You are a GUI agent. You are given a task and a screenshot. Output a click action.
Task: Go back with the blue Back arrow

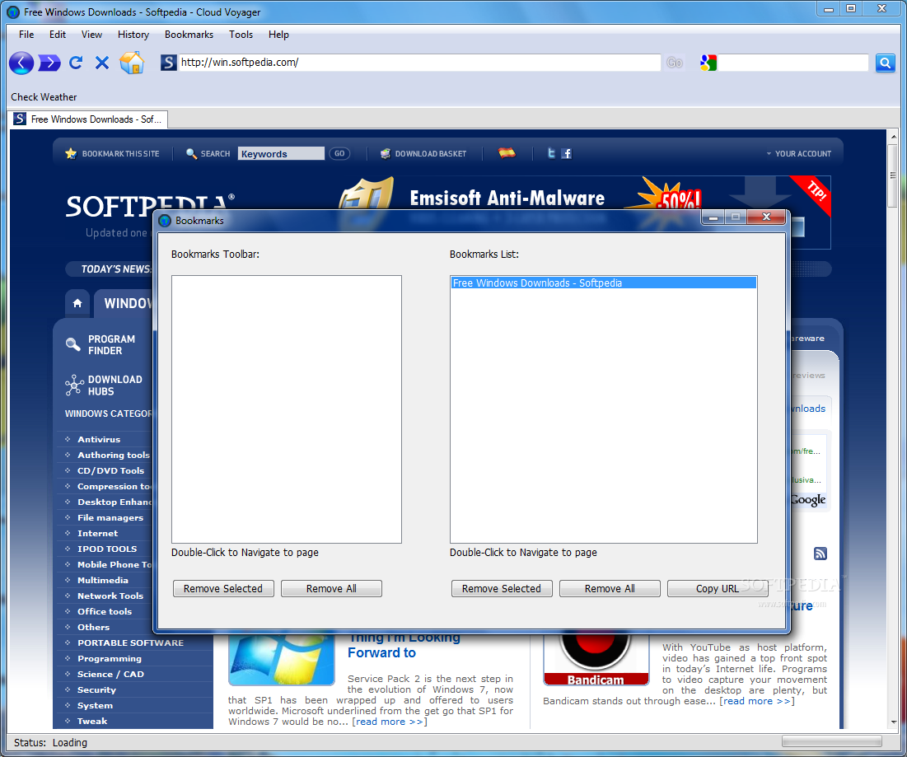[21, 63]
